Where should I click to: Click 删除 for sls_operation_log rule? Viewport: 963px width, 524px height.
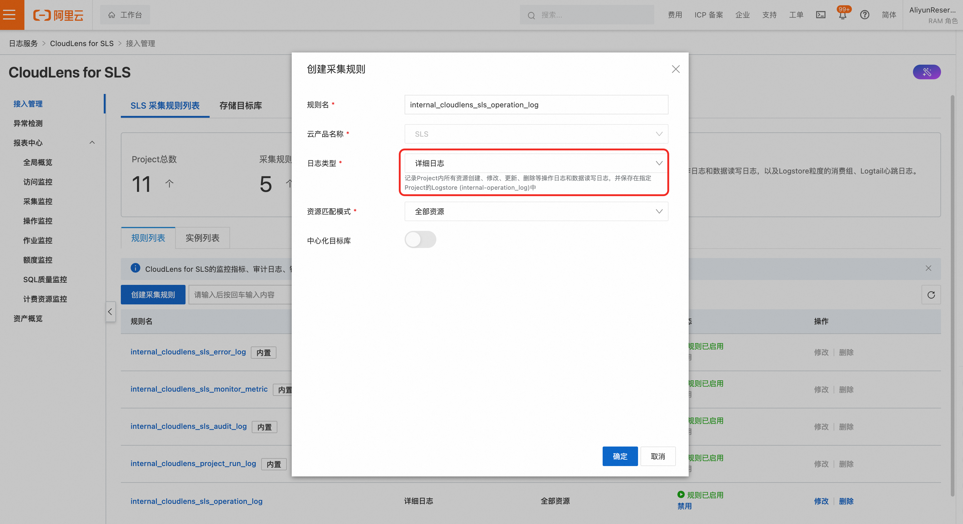point(846,501)
